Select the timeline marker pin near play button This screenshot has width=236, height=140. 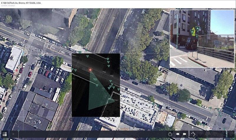click(19, 131)
